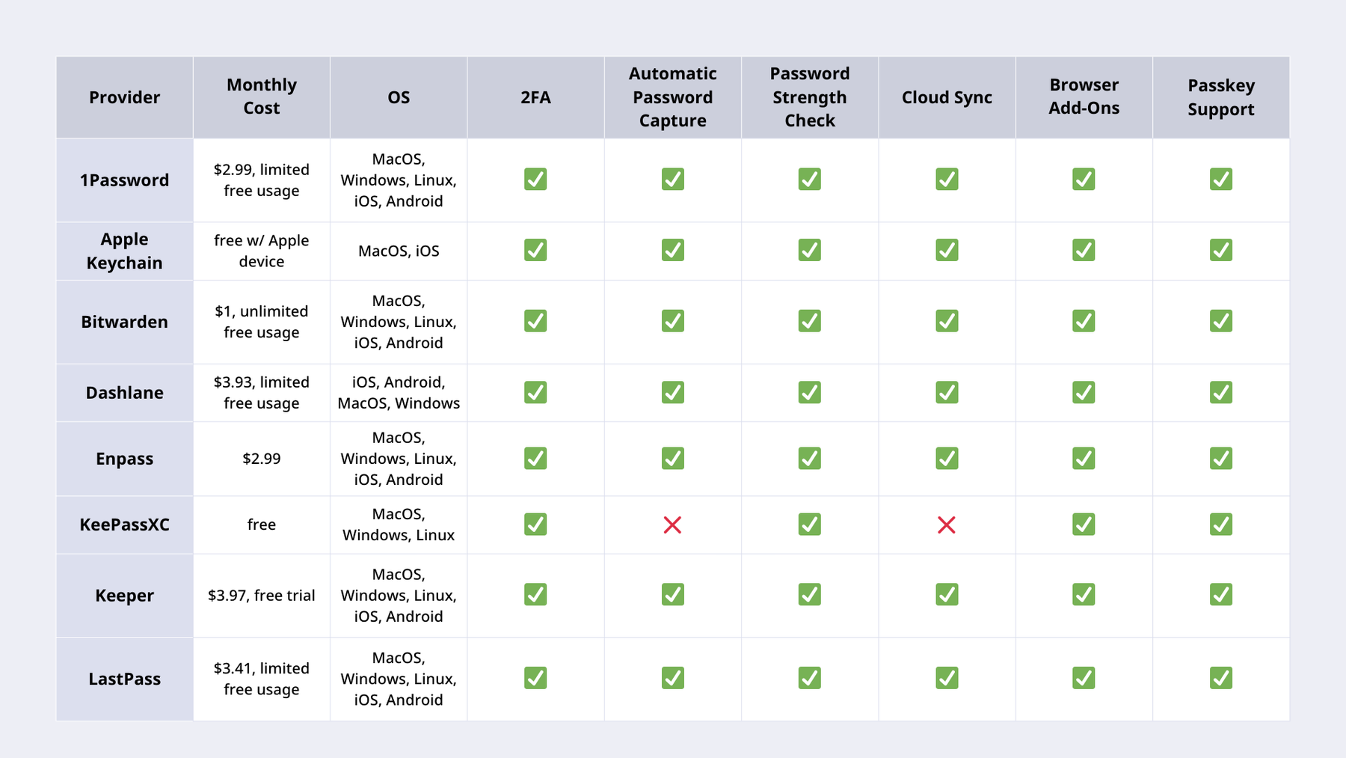Click the red X for KeePassXC Cloud Sync

point(946,525)
